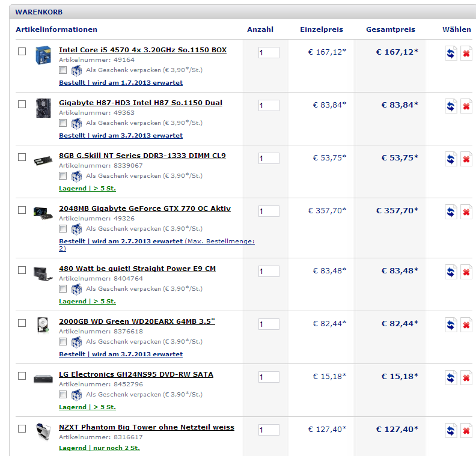Open Gigabyte H87-HD3 Intel H87 product link

click(x=141, y=103)
